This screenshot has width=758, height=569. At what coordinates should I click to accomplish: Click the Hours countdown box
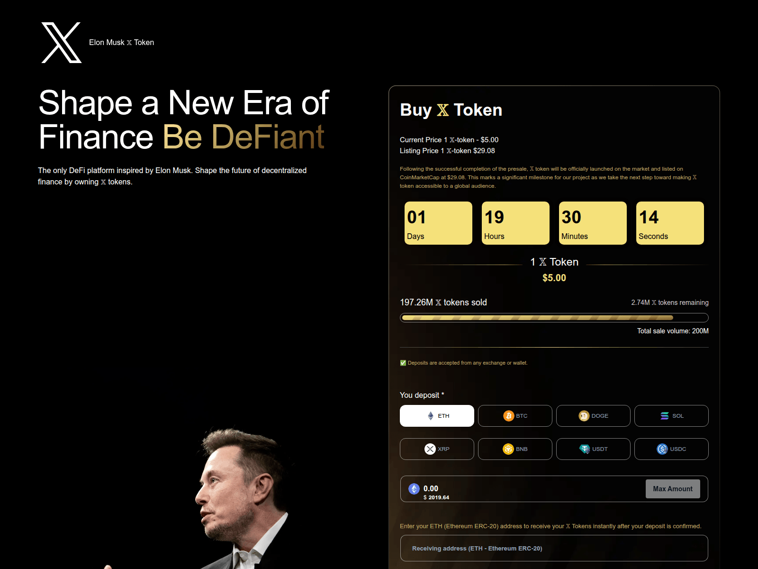(x=515, y=223)
